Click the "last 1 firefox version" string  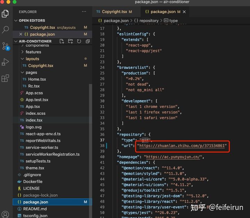[153, 112]
